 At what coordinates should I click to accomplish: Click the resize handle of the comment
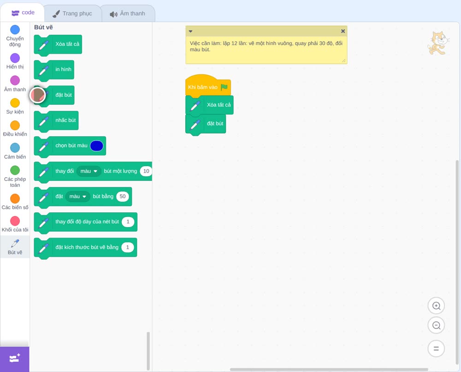pos(344,60)
